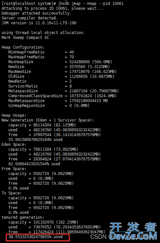
Task: Click the Mark Sweep Compact GC line
Action: coord(25,38)
